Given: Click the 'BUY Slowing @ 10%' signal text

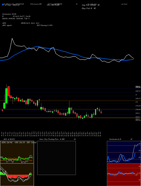Looking at the screenshot, I should coord(45,25).
